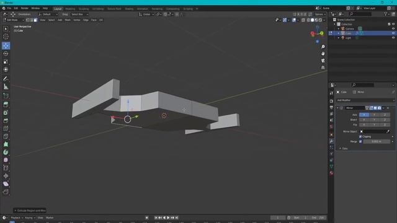Toggle the Merge checkbox
Image resolution: width=397 pixels, height=223 pixels.
pyautogui.click(x=360, y=142)
